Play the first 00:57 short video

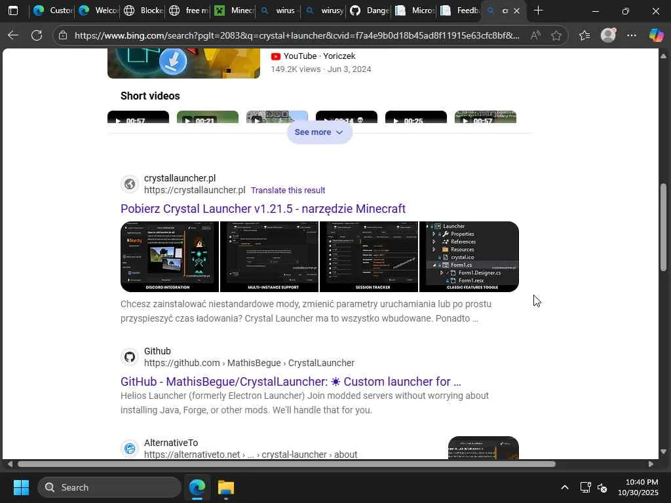[138, 117]
